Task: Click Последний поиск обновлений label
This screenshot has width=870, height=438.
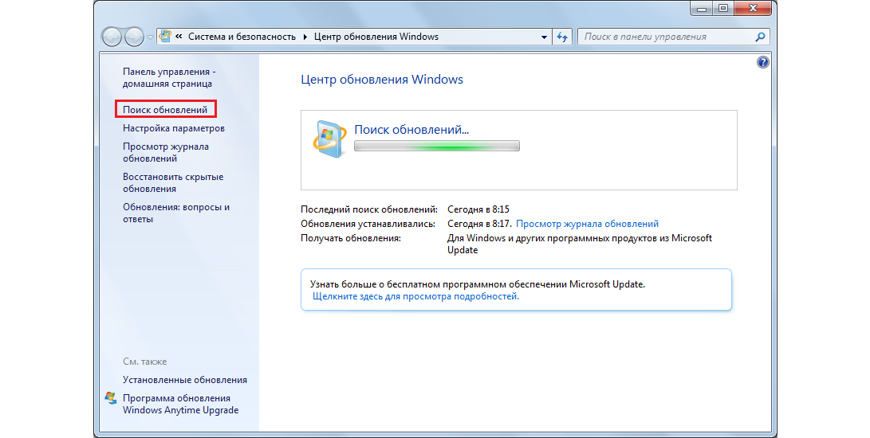Action: click(369, 209)
